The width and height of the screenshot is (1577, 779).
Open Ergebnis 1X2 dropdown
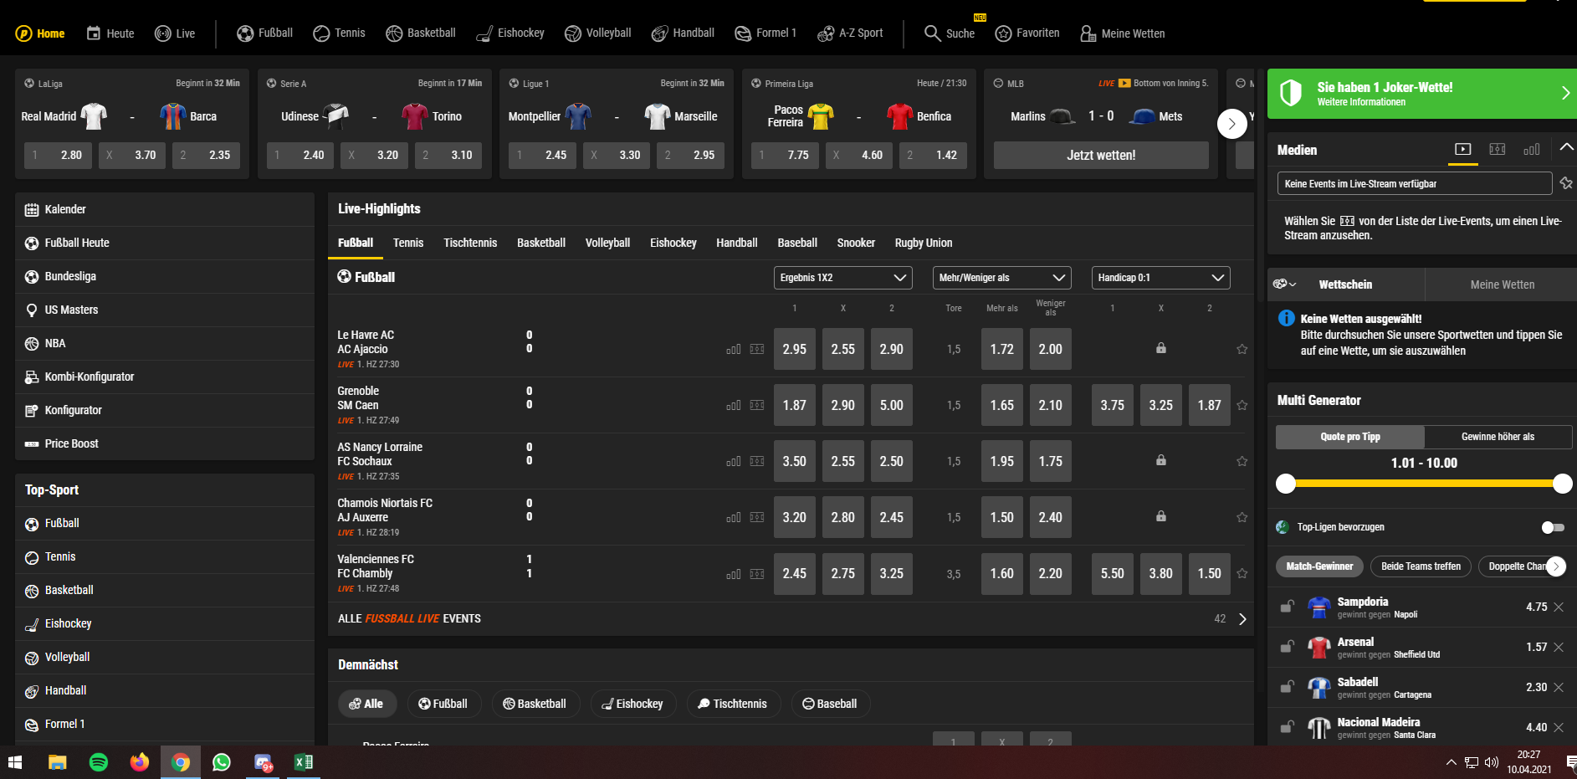843,278
